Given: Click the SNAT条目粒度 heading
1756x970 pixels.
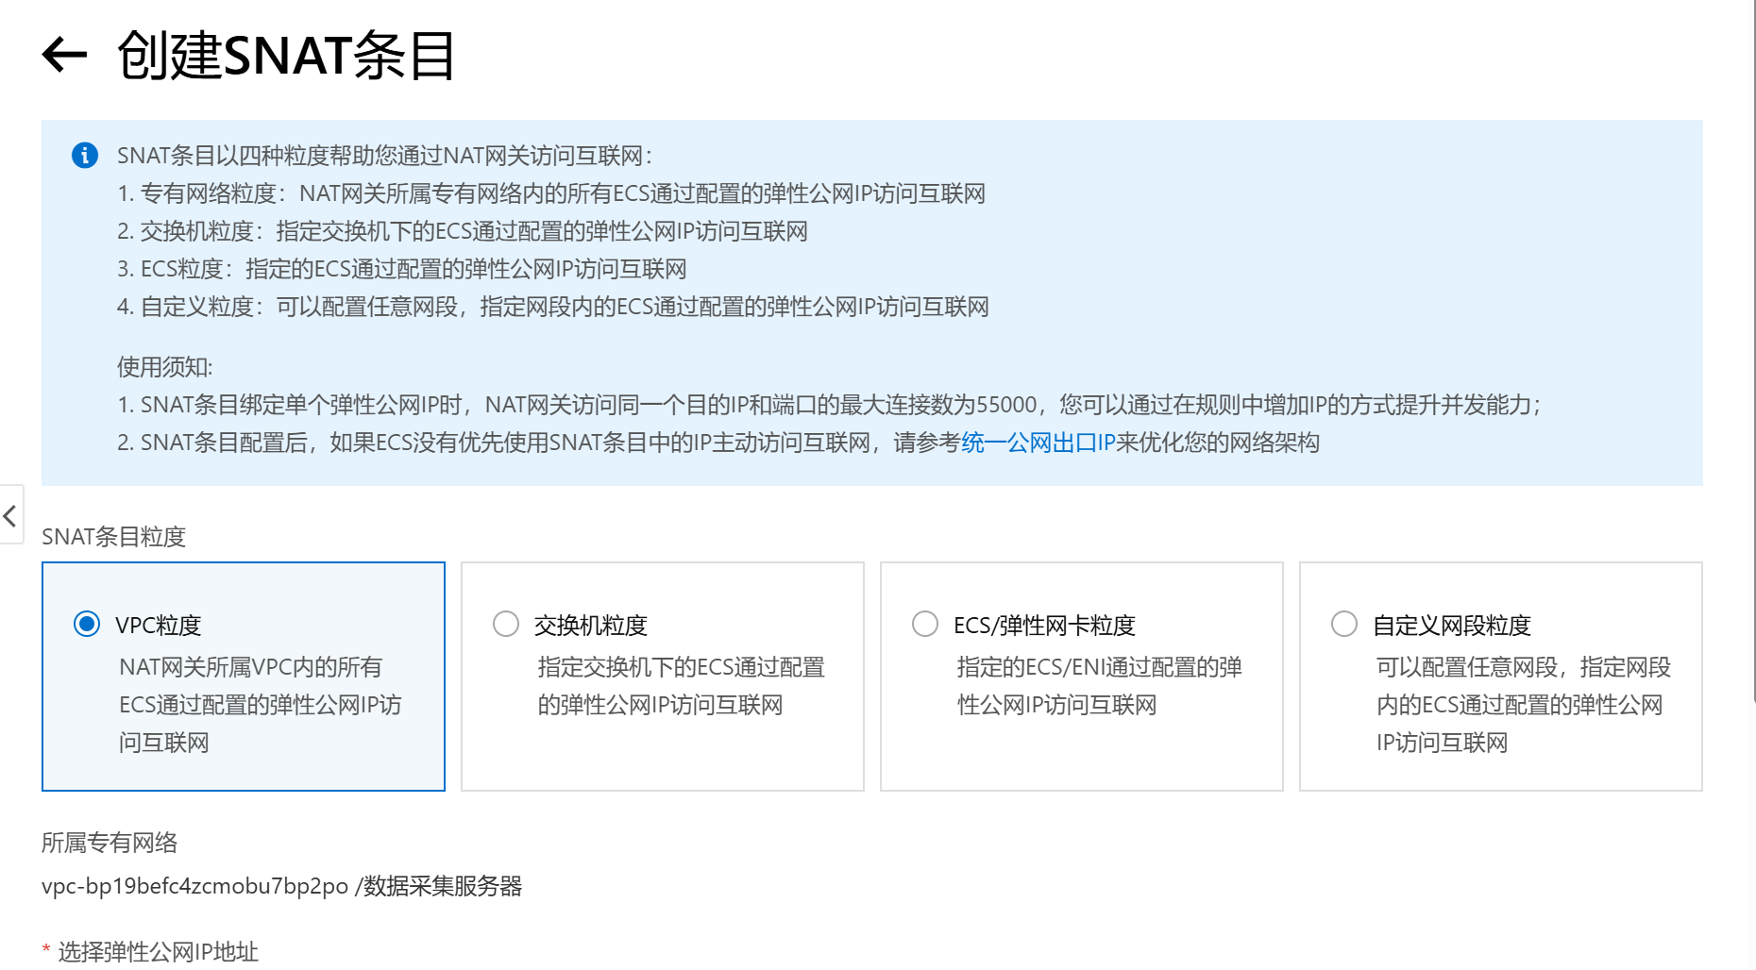Looking at the screenshot, I should [114, 537].
